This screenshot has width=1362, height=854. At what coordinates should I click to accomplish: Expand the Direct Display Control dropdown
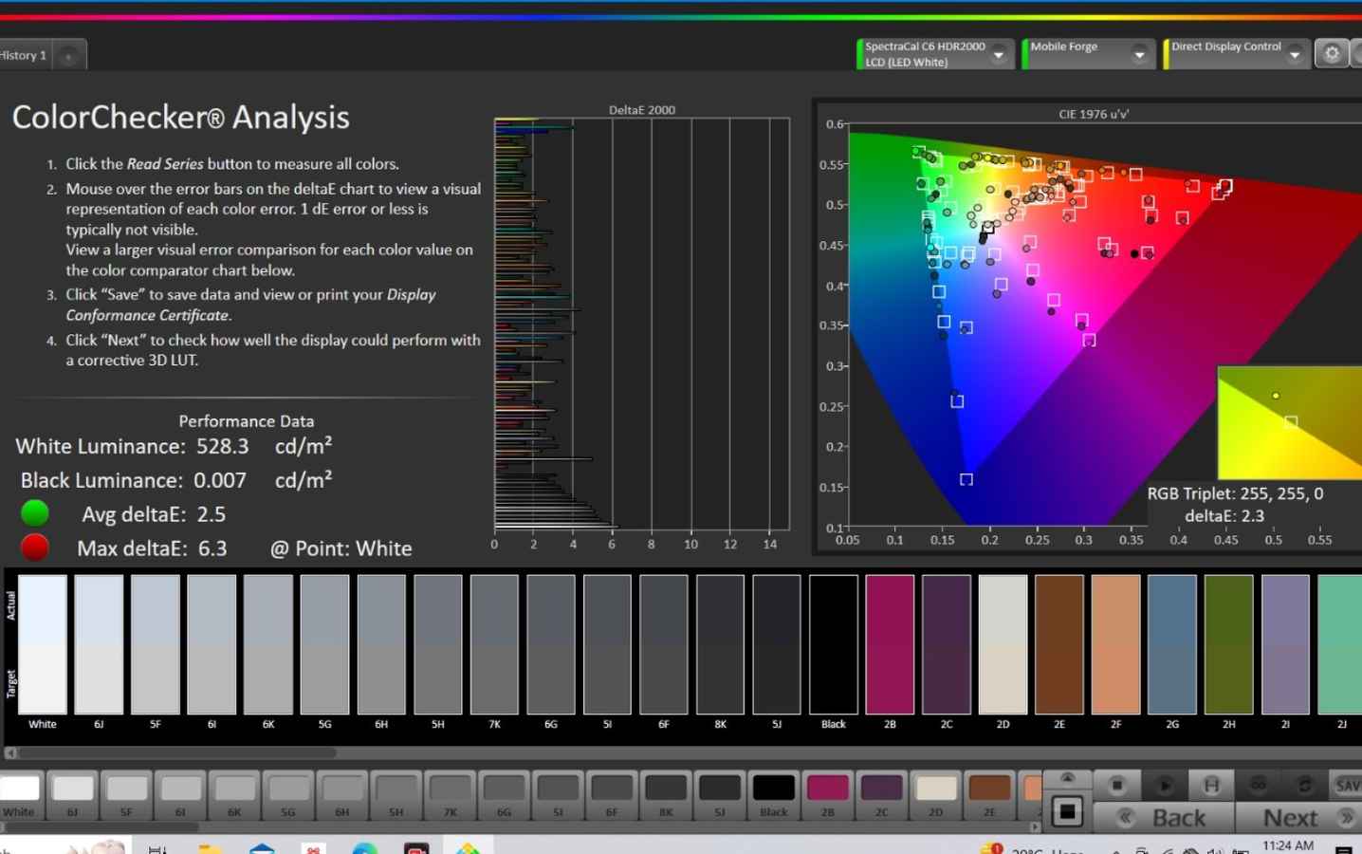pyautogui.click(x=1295, y=55)
